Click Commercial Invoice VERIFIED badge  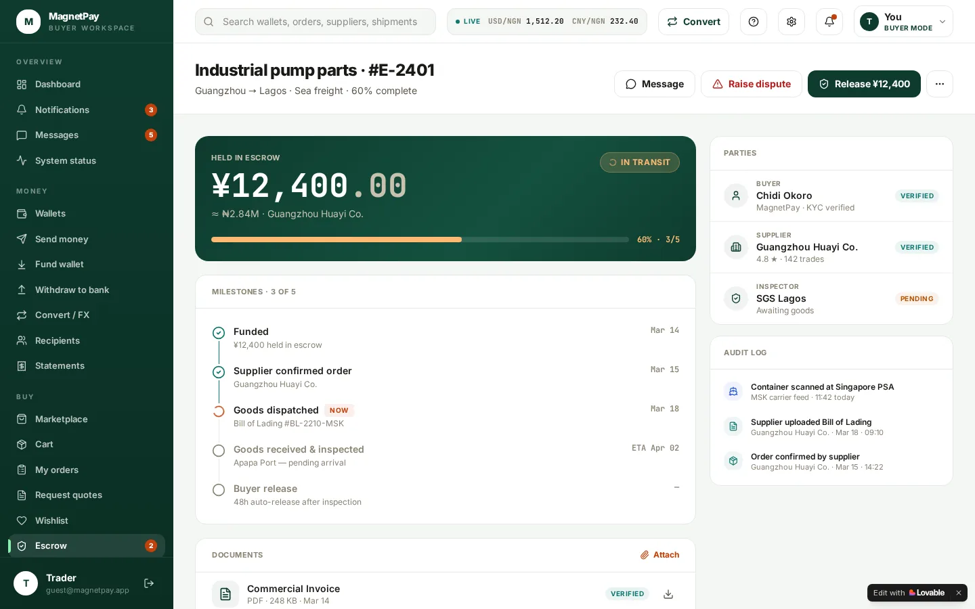point(627,594)
